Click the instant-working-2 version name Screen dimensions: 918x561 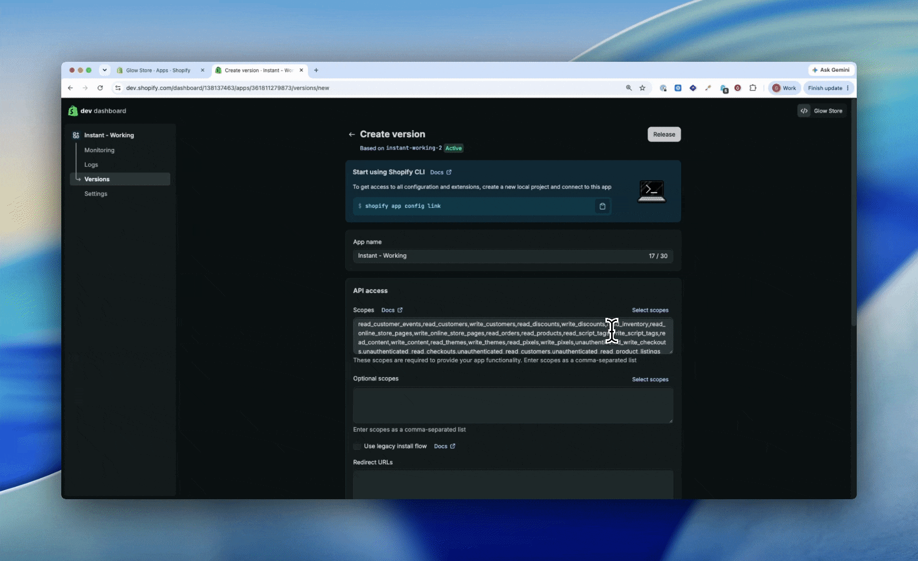414,148
